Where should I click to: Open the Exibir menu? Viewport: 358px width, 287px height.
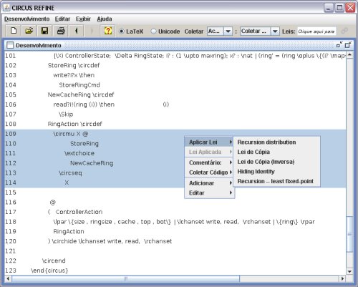coord(83,19)
